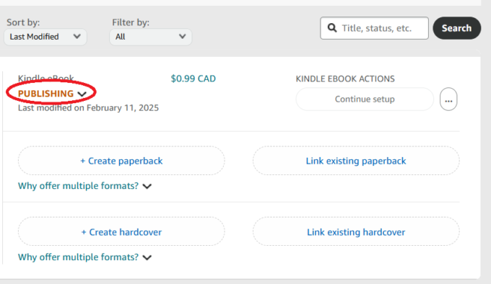Viewport: 491px width, 284px height.
Task: Click the PUBLISHING status label
Action: 45,94
